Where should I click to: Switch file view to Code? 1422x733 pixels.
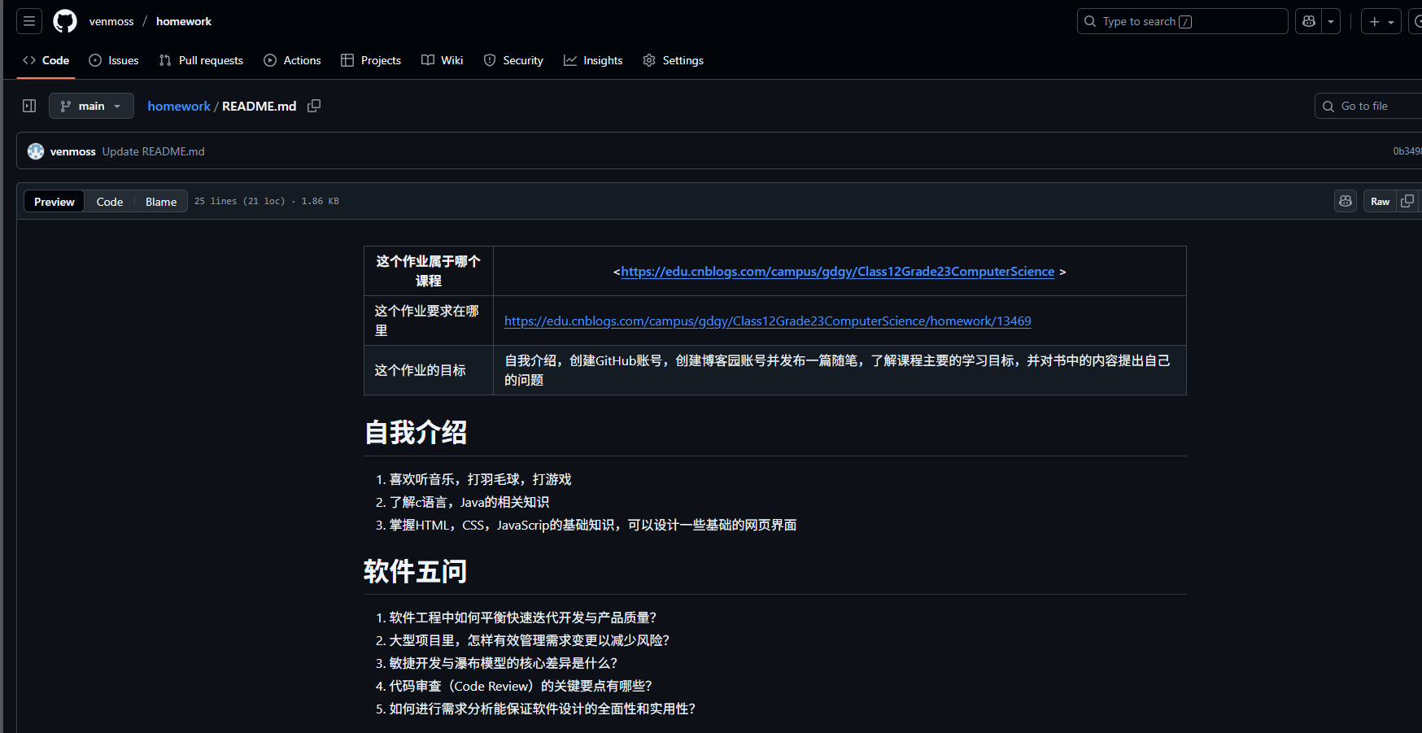coord(110,202)
